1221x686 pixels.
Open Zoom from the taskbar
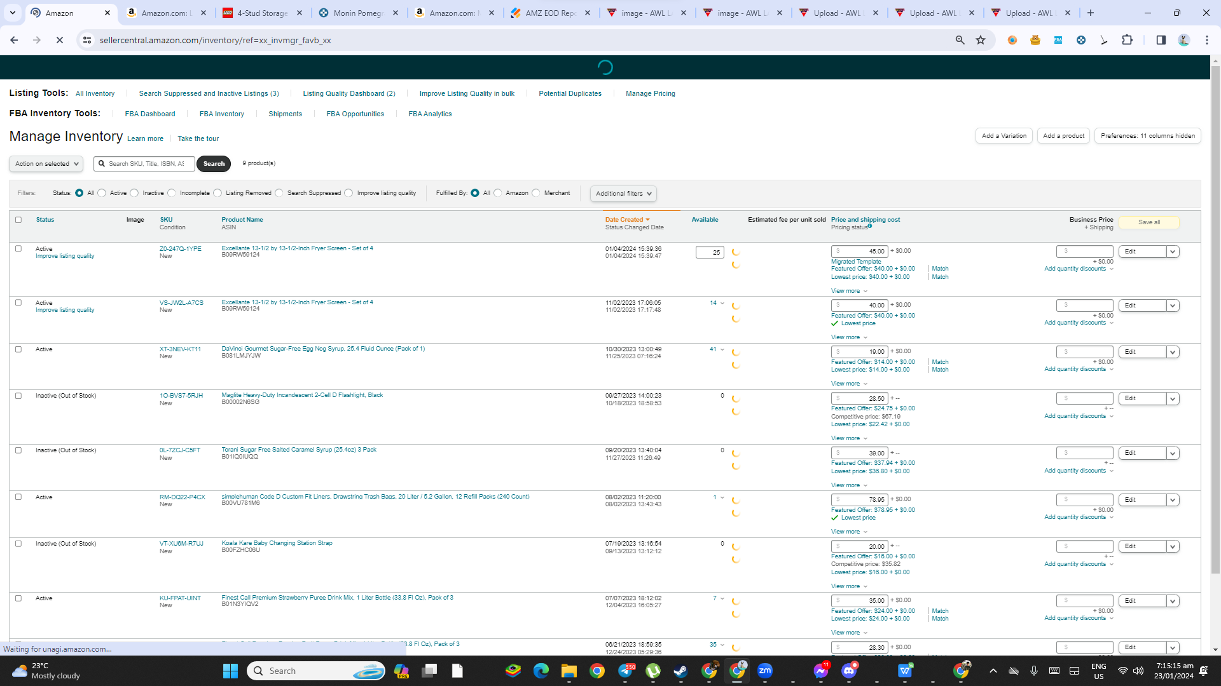point(765,671)
